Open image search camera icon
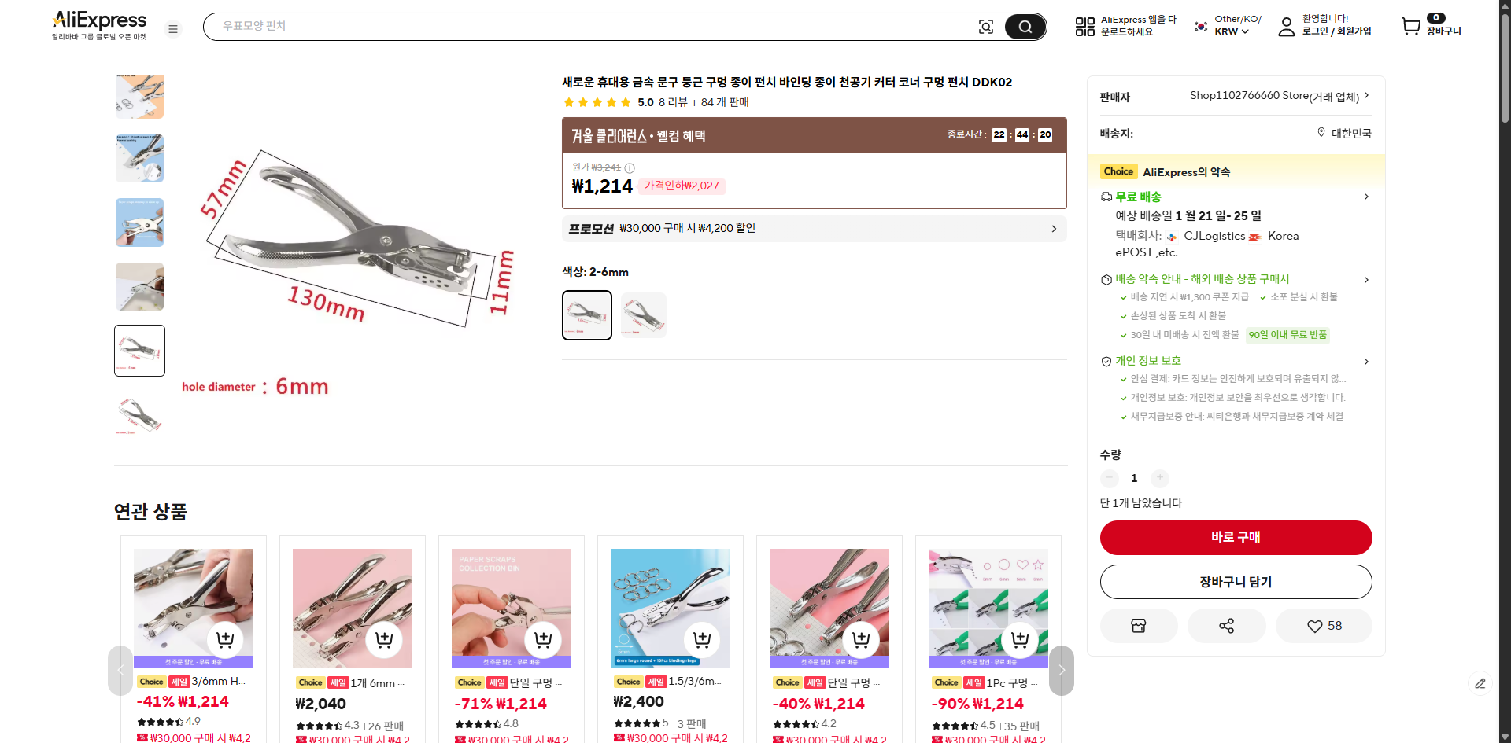 [x=985, y=27]
